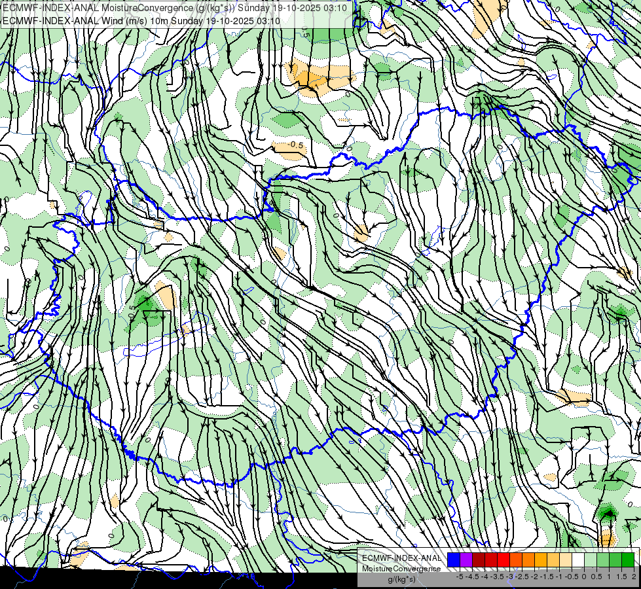This screenshot has height=589, width=641.
Task: Choose the orange swatch between -2.5 and -2
Action: click(528, 560)
